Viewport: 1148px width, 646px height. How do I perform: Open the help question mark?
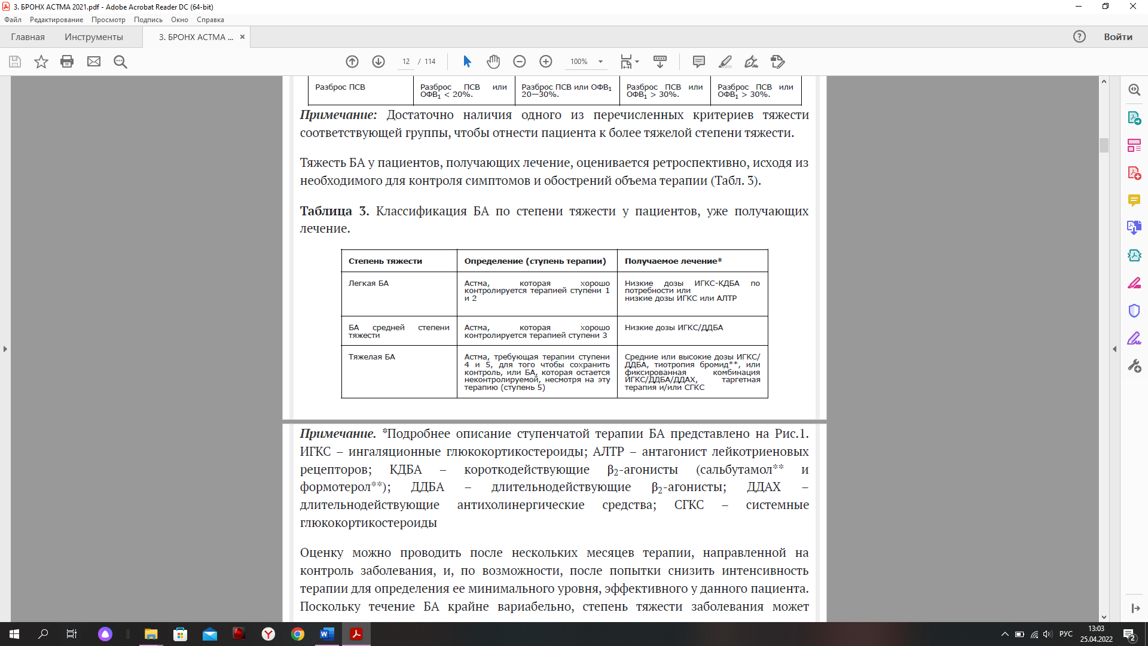(x=1079, y=36)
